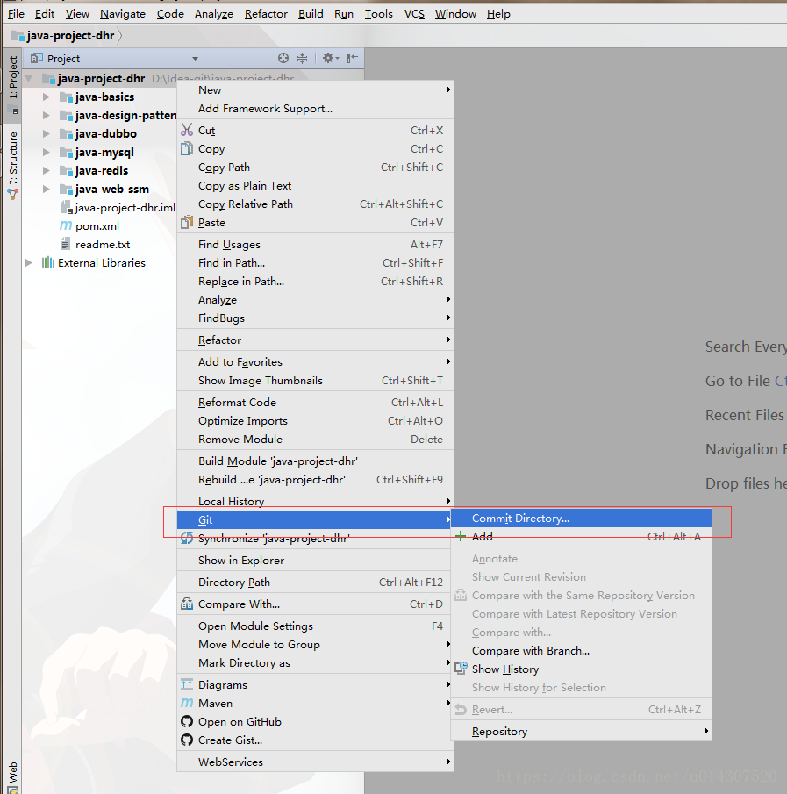
Task: Select Add Framework Support...
Action: click(x=315, y=109)
